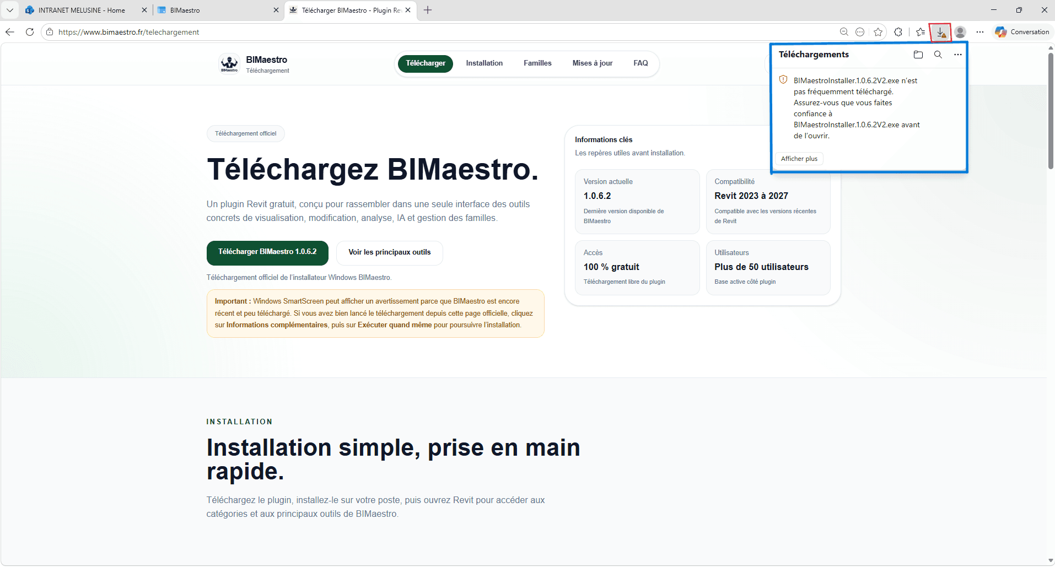Click the Version actuelle 1.0.6.2 card

(x=637, y=201)
